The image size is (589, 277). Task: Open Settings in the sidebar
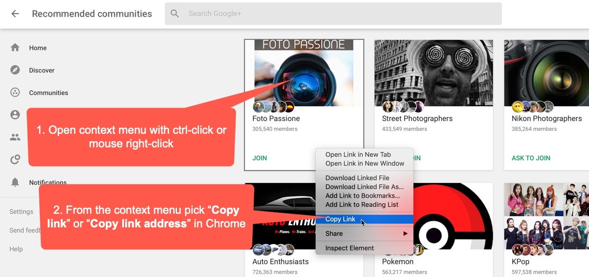coord(21,211)
